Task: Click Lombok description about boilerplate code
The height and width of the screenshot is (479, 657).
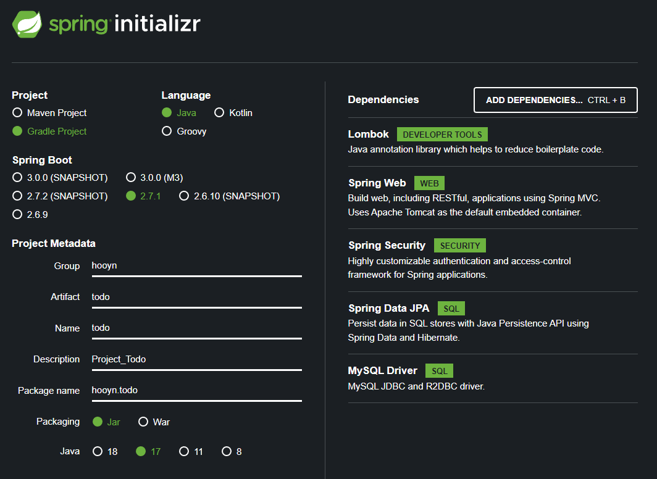Action: pos(475,149)
